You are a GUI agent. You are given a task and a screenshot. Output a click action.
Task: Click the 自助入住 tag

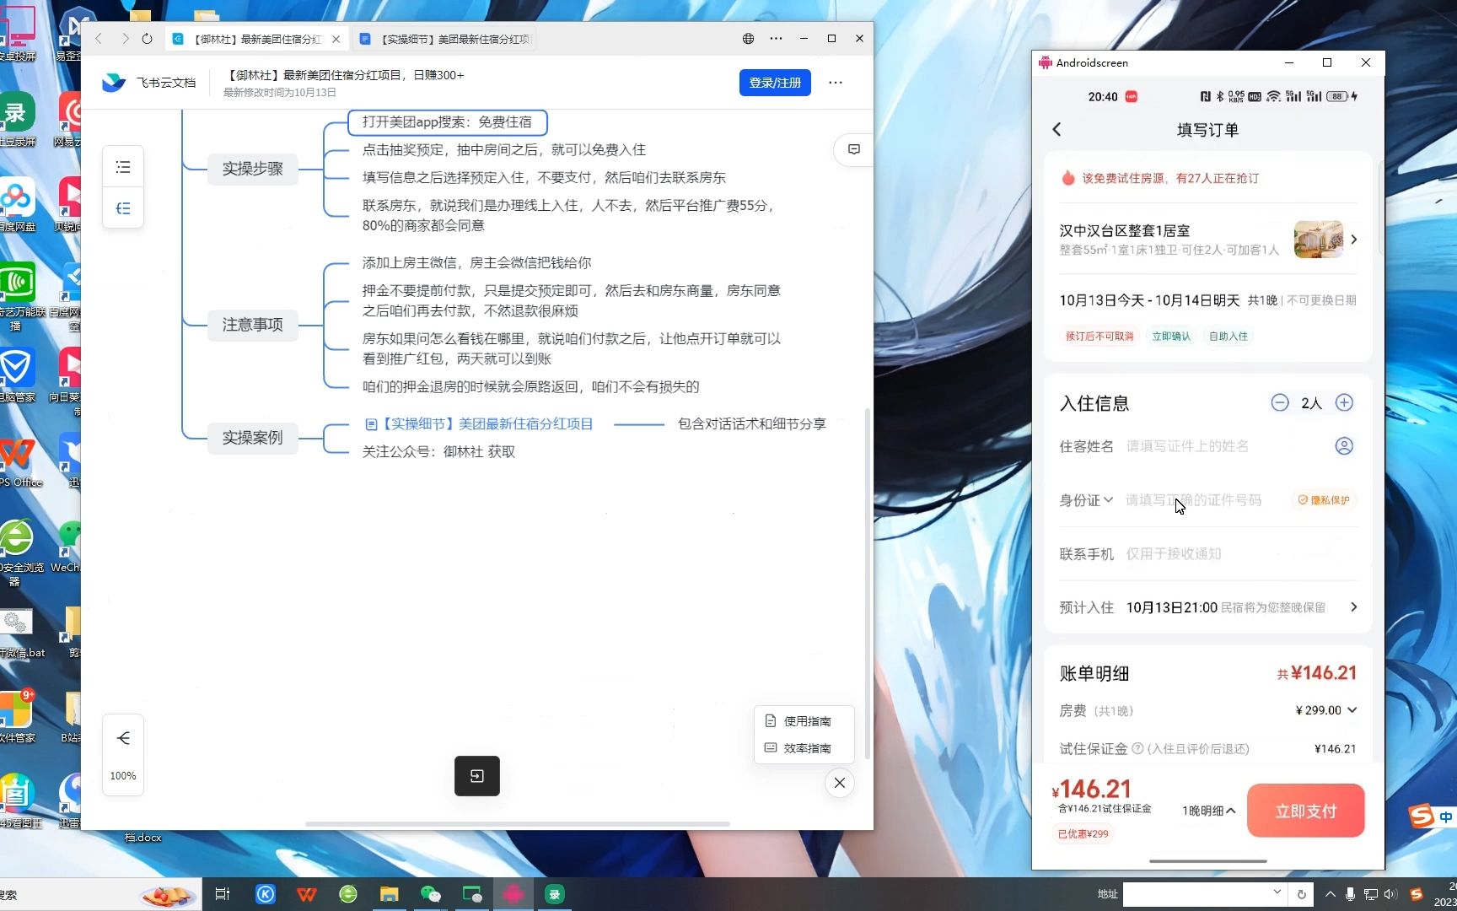(x=1228, y=337)
